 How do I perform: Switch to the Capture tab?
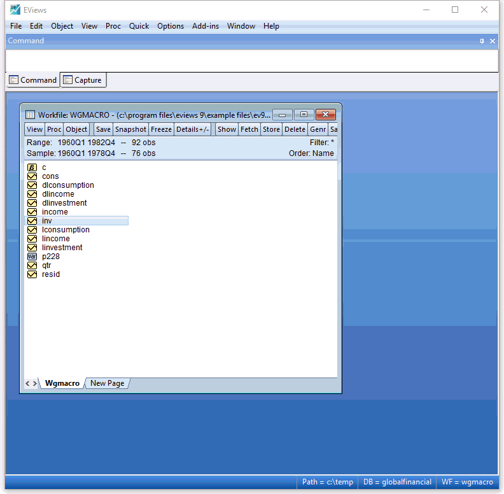click(83, 80)
